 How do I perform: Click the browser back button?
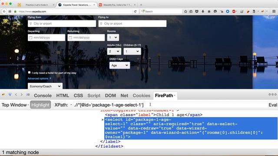(4, 11)
